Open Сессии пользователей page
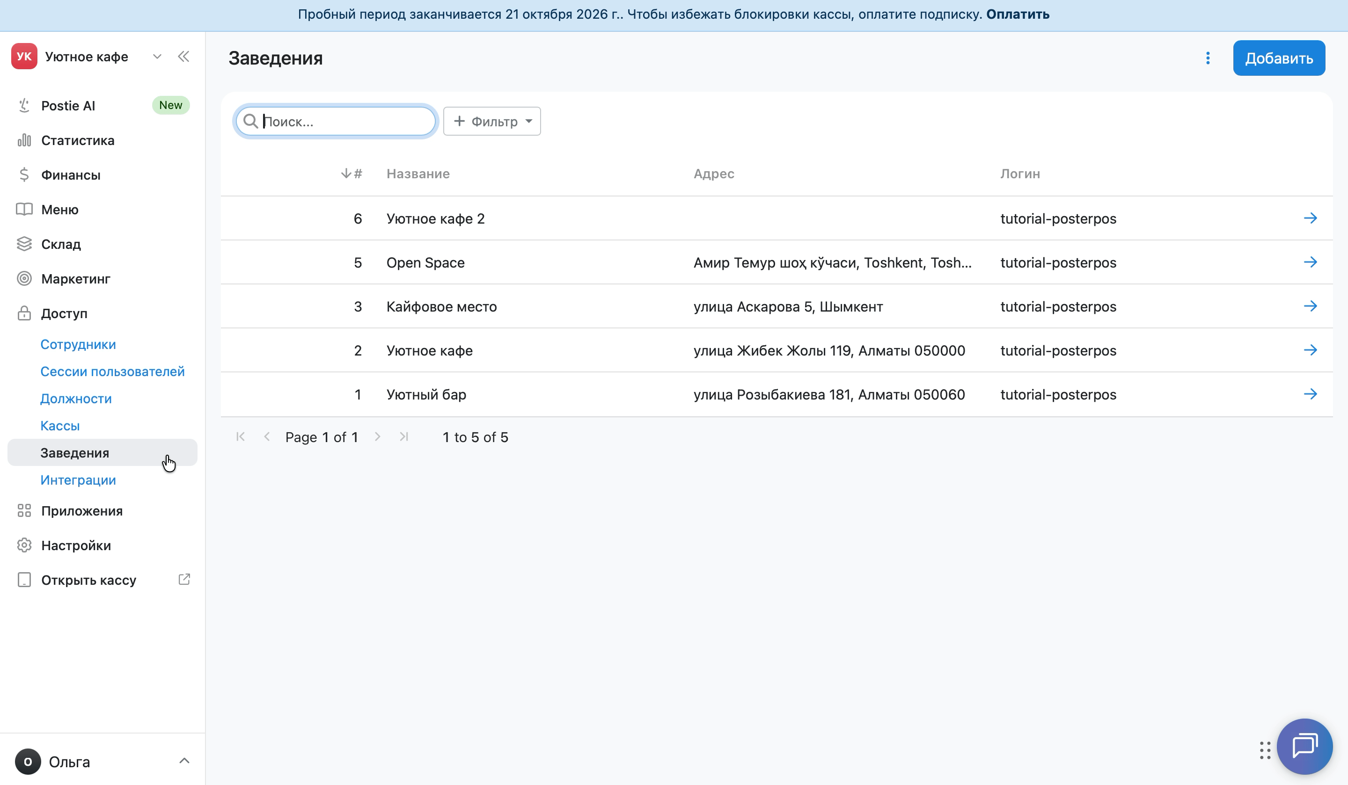1348x785 pixels. point(112,371)
